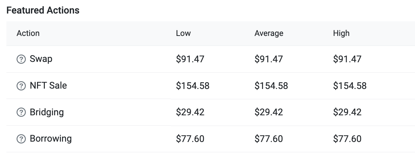Click the Action column header
Viewport: 415px width, 158px height.
(28, 33)
